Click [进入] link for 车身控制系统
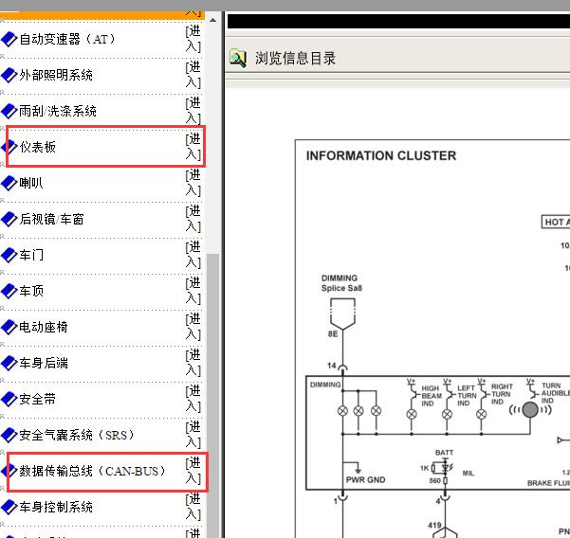Viewport: 570px width, 538px height. pos(193,507)
